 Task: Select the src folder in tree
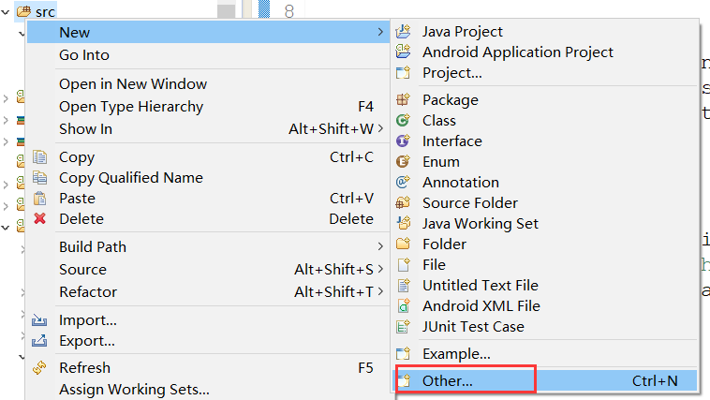coord(45,11)
